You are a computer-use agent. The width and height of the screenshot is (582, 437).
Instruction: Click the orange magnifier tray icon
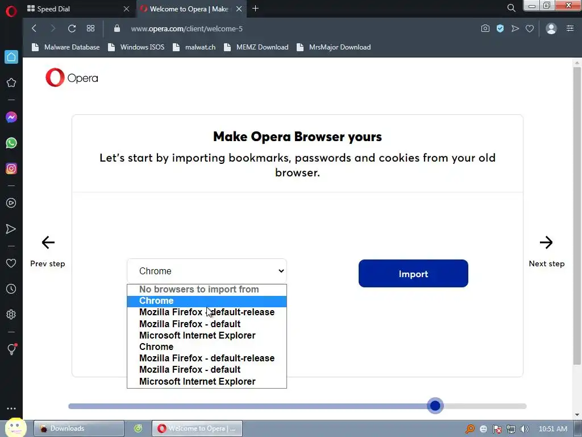pyautogui.click(x=470, y=429)
